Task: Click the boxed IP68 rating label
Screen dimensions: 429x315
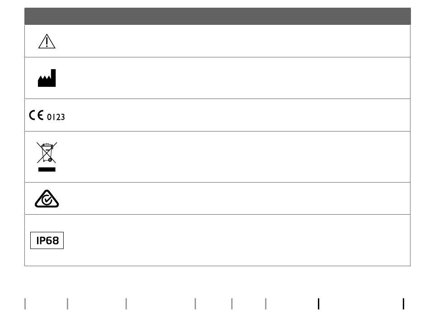Action: (x=47, y=240)
